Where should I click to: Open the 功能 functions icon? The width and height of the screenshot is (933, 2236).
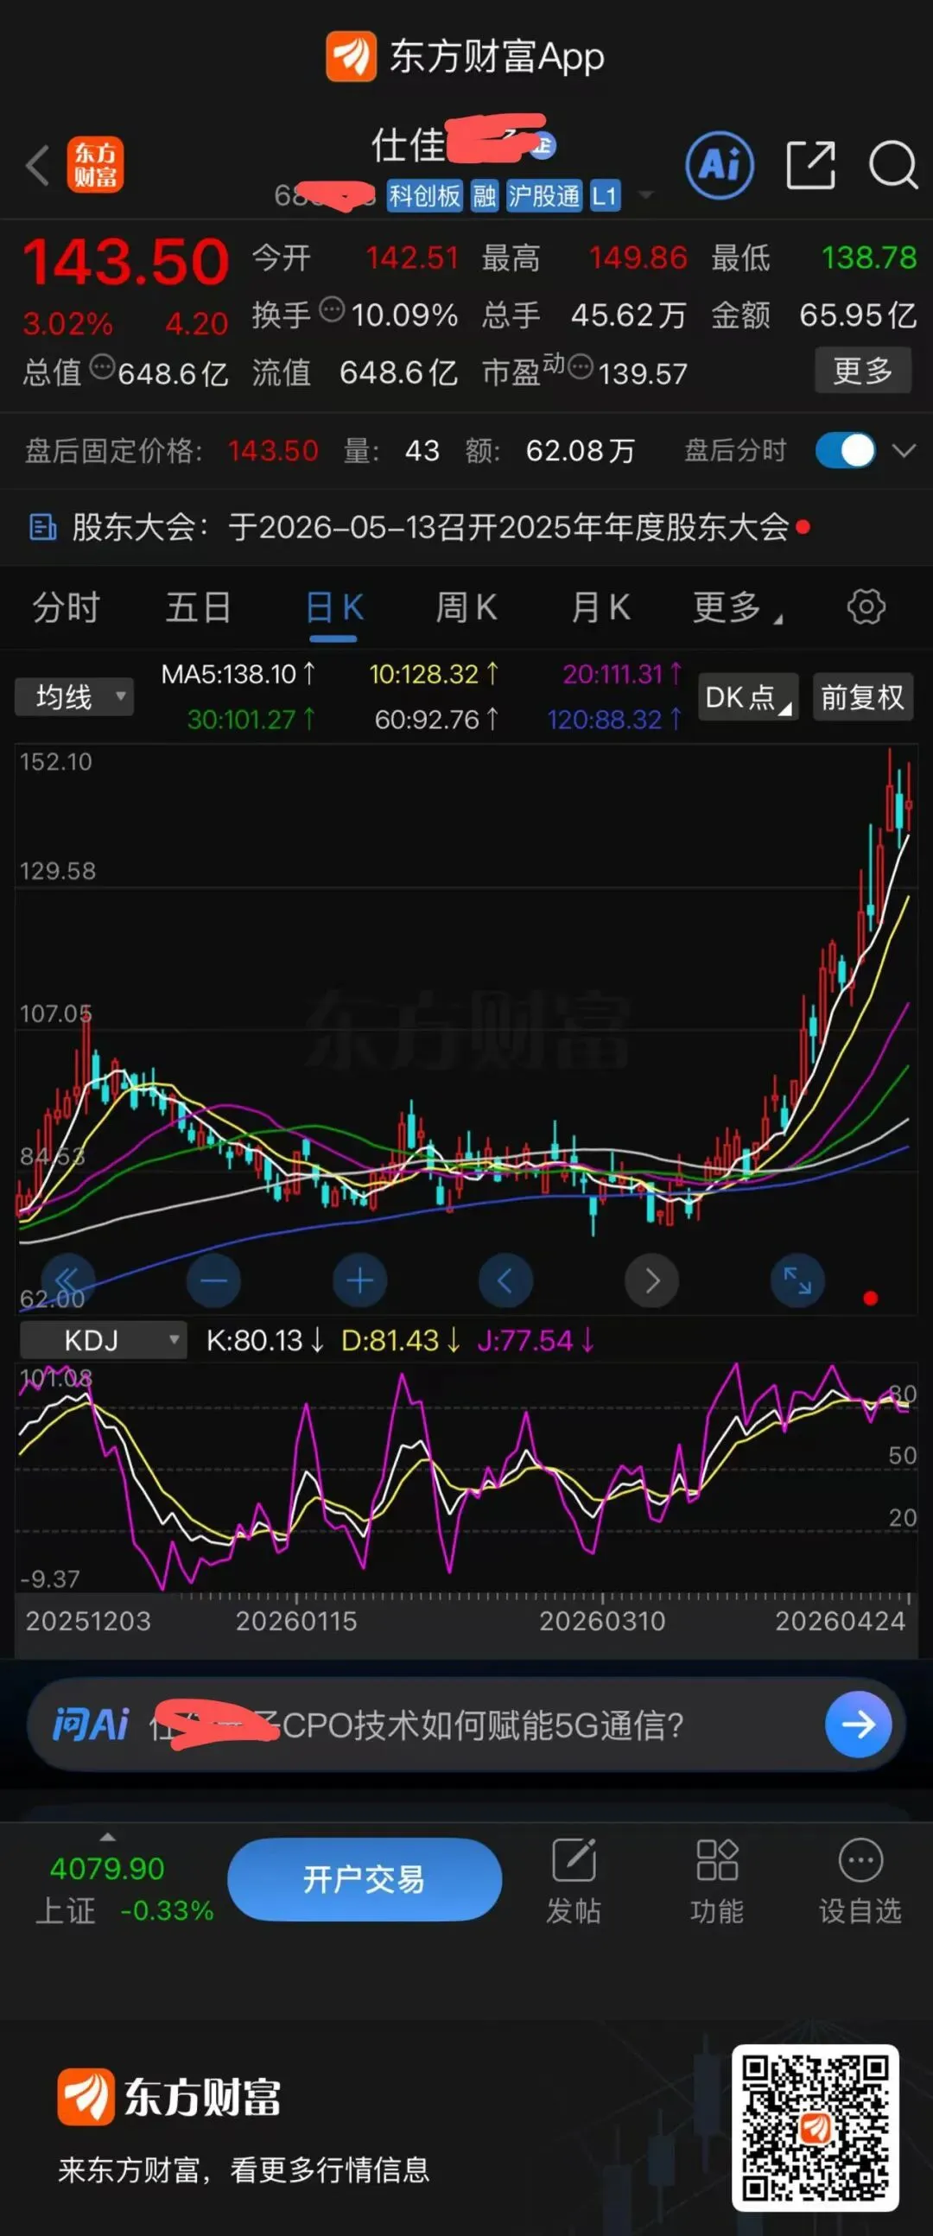coord(717,1859)
